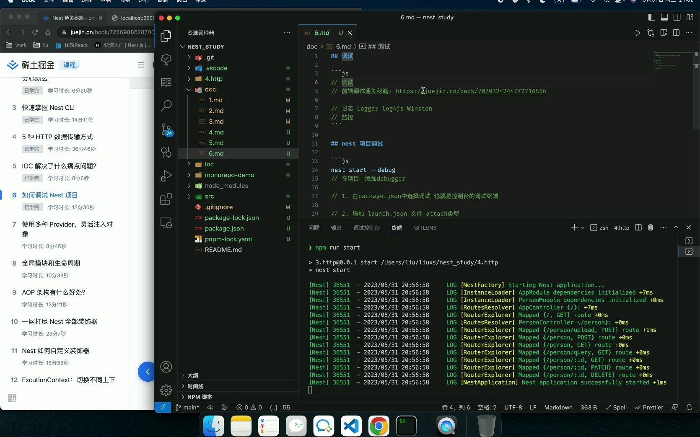
Task: Click errors and warnings count in status bar
Action: click(x=249, y=407)
